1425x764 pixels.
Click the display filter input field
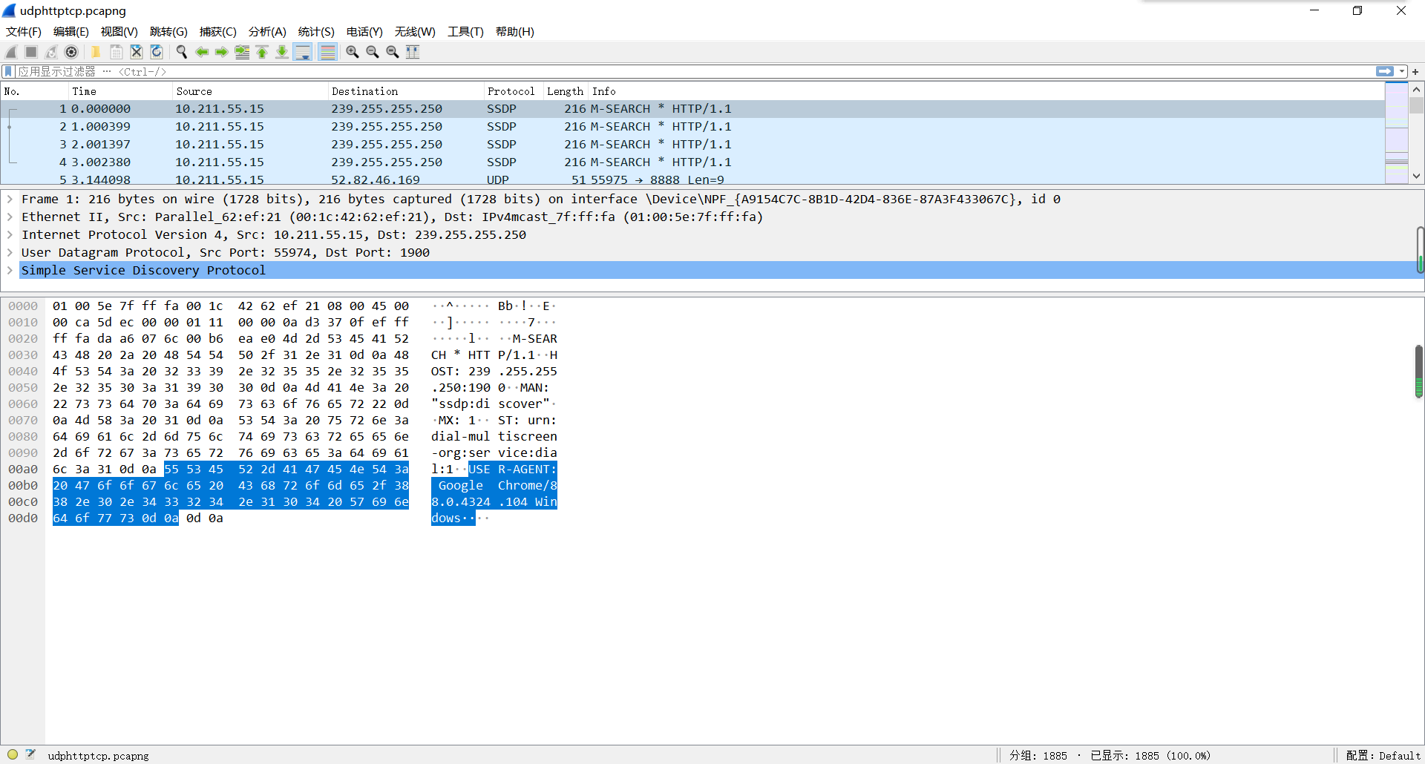[x=668, y=72]
